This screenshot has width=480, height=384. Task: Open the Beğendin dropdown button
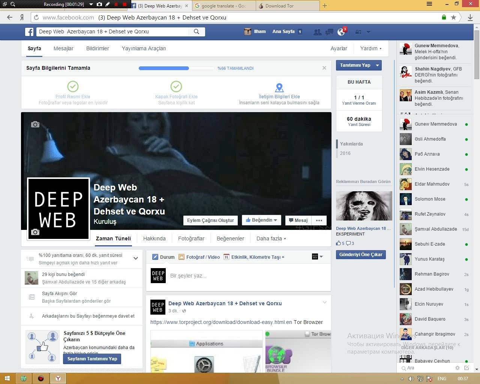click(x=261, y=220)
